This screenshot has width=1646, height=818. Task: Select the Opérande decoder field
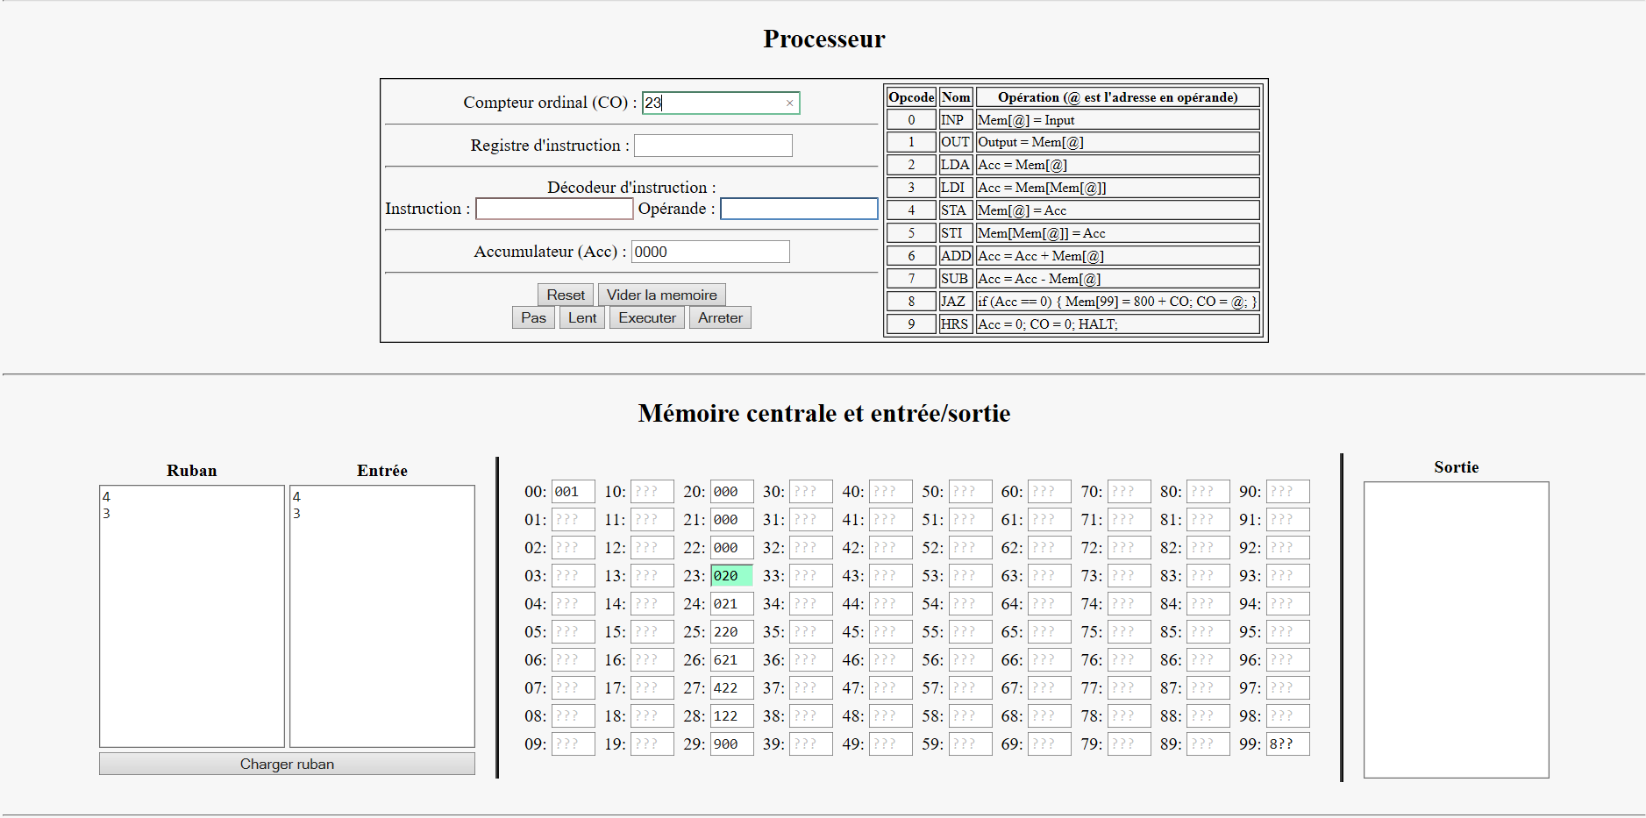tap(799, 209)
